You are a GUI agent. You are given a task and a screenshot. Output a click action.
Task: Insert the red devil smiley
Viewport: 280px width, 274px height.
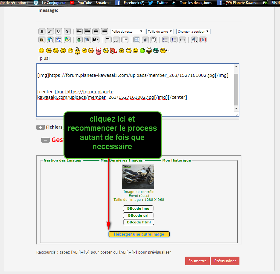(113, 51)
